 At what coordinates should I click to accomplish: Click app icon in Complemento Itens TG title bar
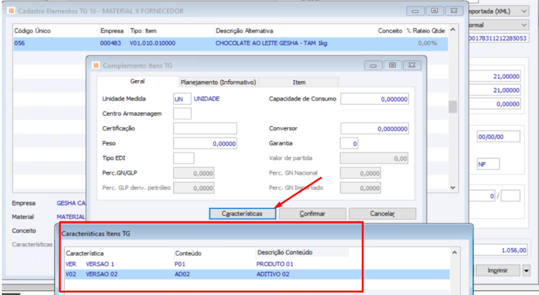(96, 65)
